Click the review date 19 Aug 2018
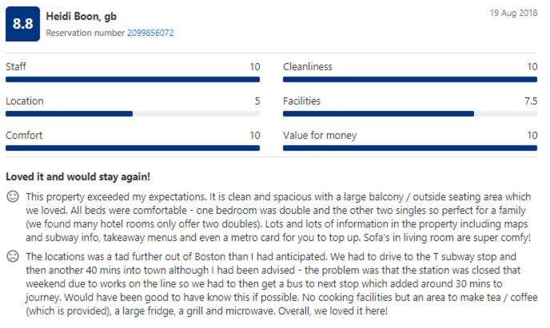Screen dimensions: 550x328 (x=516, y=14)
